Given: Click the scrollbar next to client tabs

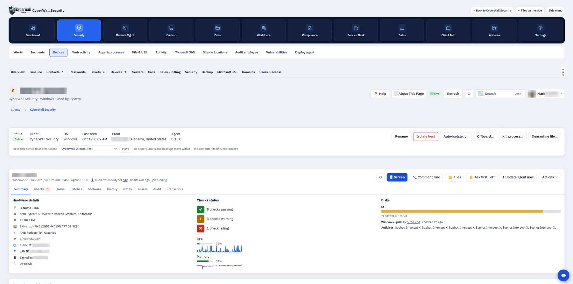Looking at the screenshot, I should coord(563,72).
